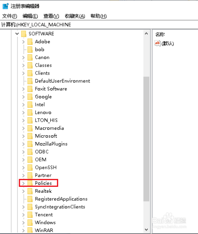198x234 pixels.
Task: Expand the Classes key
Action: pyautogui.click(x=23, y=65)
